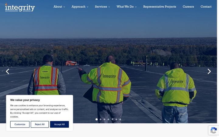Screen dimensions: 219x137
Task: Select the third slide dot
Action: (104, 119)
